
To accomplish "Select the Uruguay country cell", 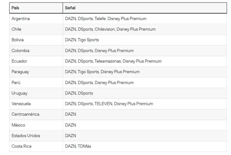I will pos(19,93).
